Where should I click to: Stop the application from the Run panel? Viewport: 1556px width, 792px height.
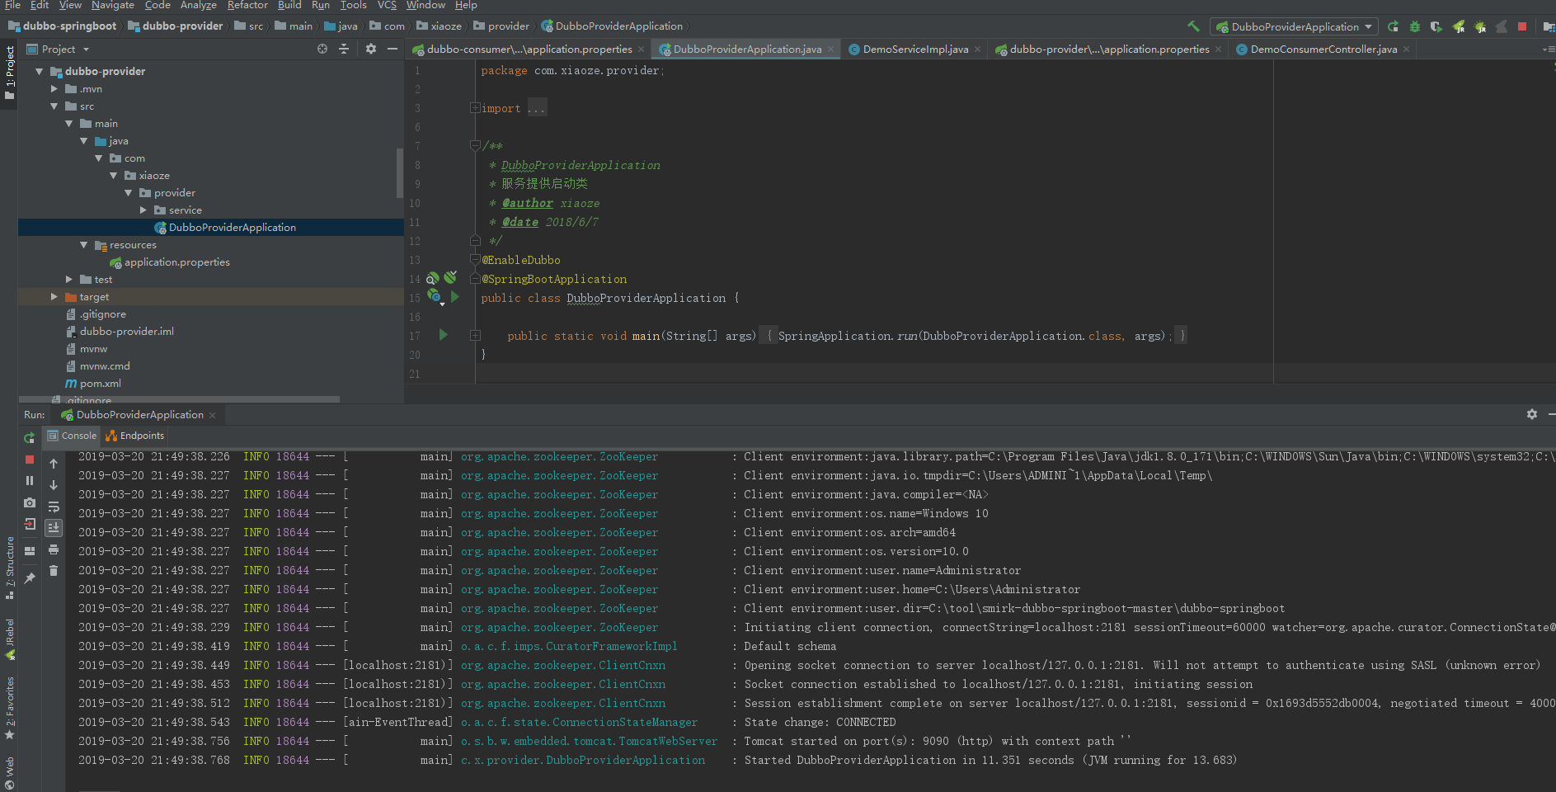(30, 460)
